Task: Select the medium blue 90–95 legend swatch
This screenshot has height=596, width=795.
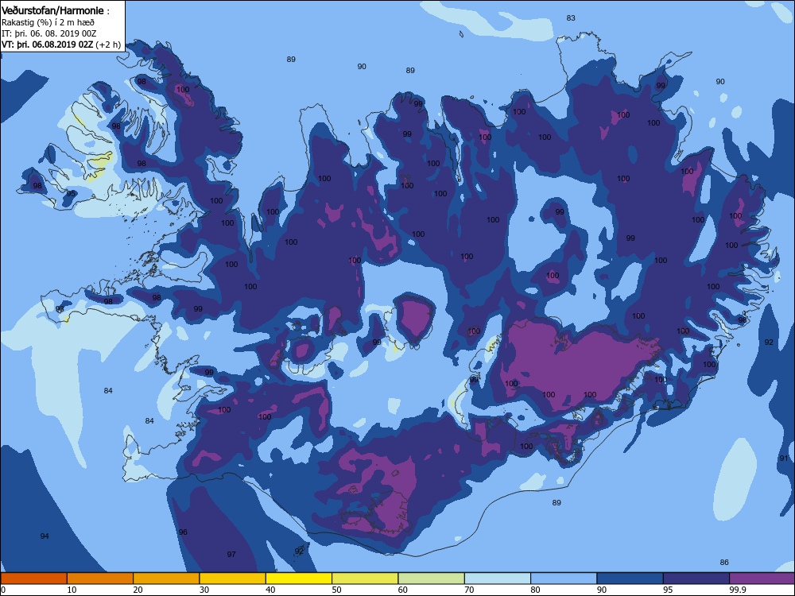Action: click(630, 579)
